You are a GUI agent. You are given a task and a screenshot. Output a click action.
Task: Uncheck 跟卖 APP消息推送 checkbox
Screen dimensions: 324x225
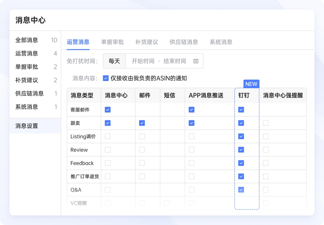[191, 123]
